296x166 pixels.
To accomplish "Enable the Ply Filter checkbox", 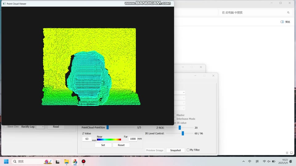I will pos(188,150).
